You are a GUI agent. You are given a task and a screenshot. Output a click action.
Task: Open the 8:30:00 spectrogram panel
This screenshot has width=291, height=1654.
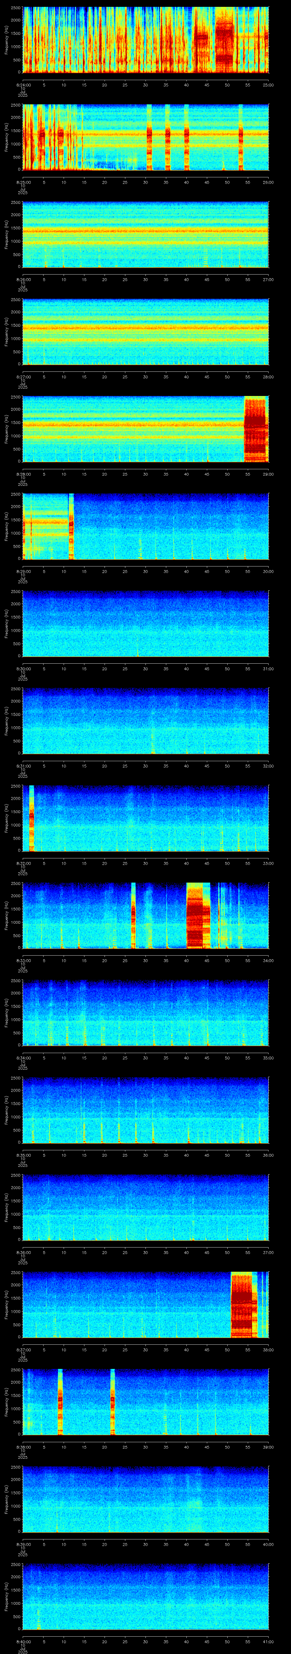point(145,623)
